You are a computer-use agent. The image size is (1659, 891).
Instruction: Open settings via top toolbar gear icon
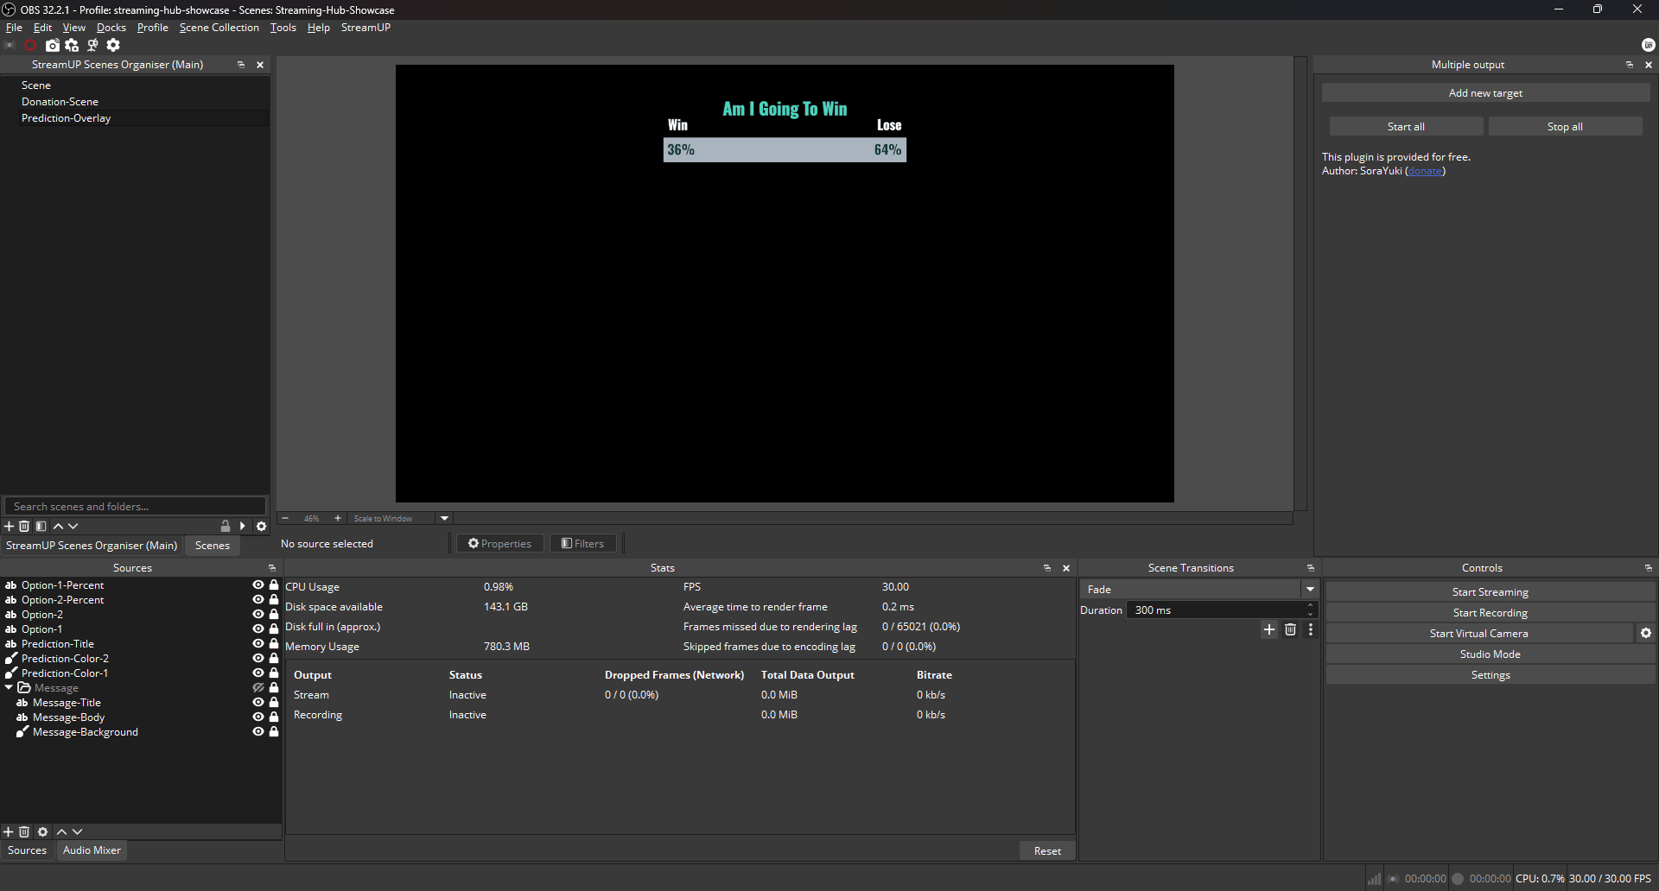[x=113, y=45]
